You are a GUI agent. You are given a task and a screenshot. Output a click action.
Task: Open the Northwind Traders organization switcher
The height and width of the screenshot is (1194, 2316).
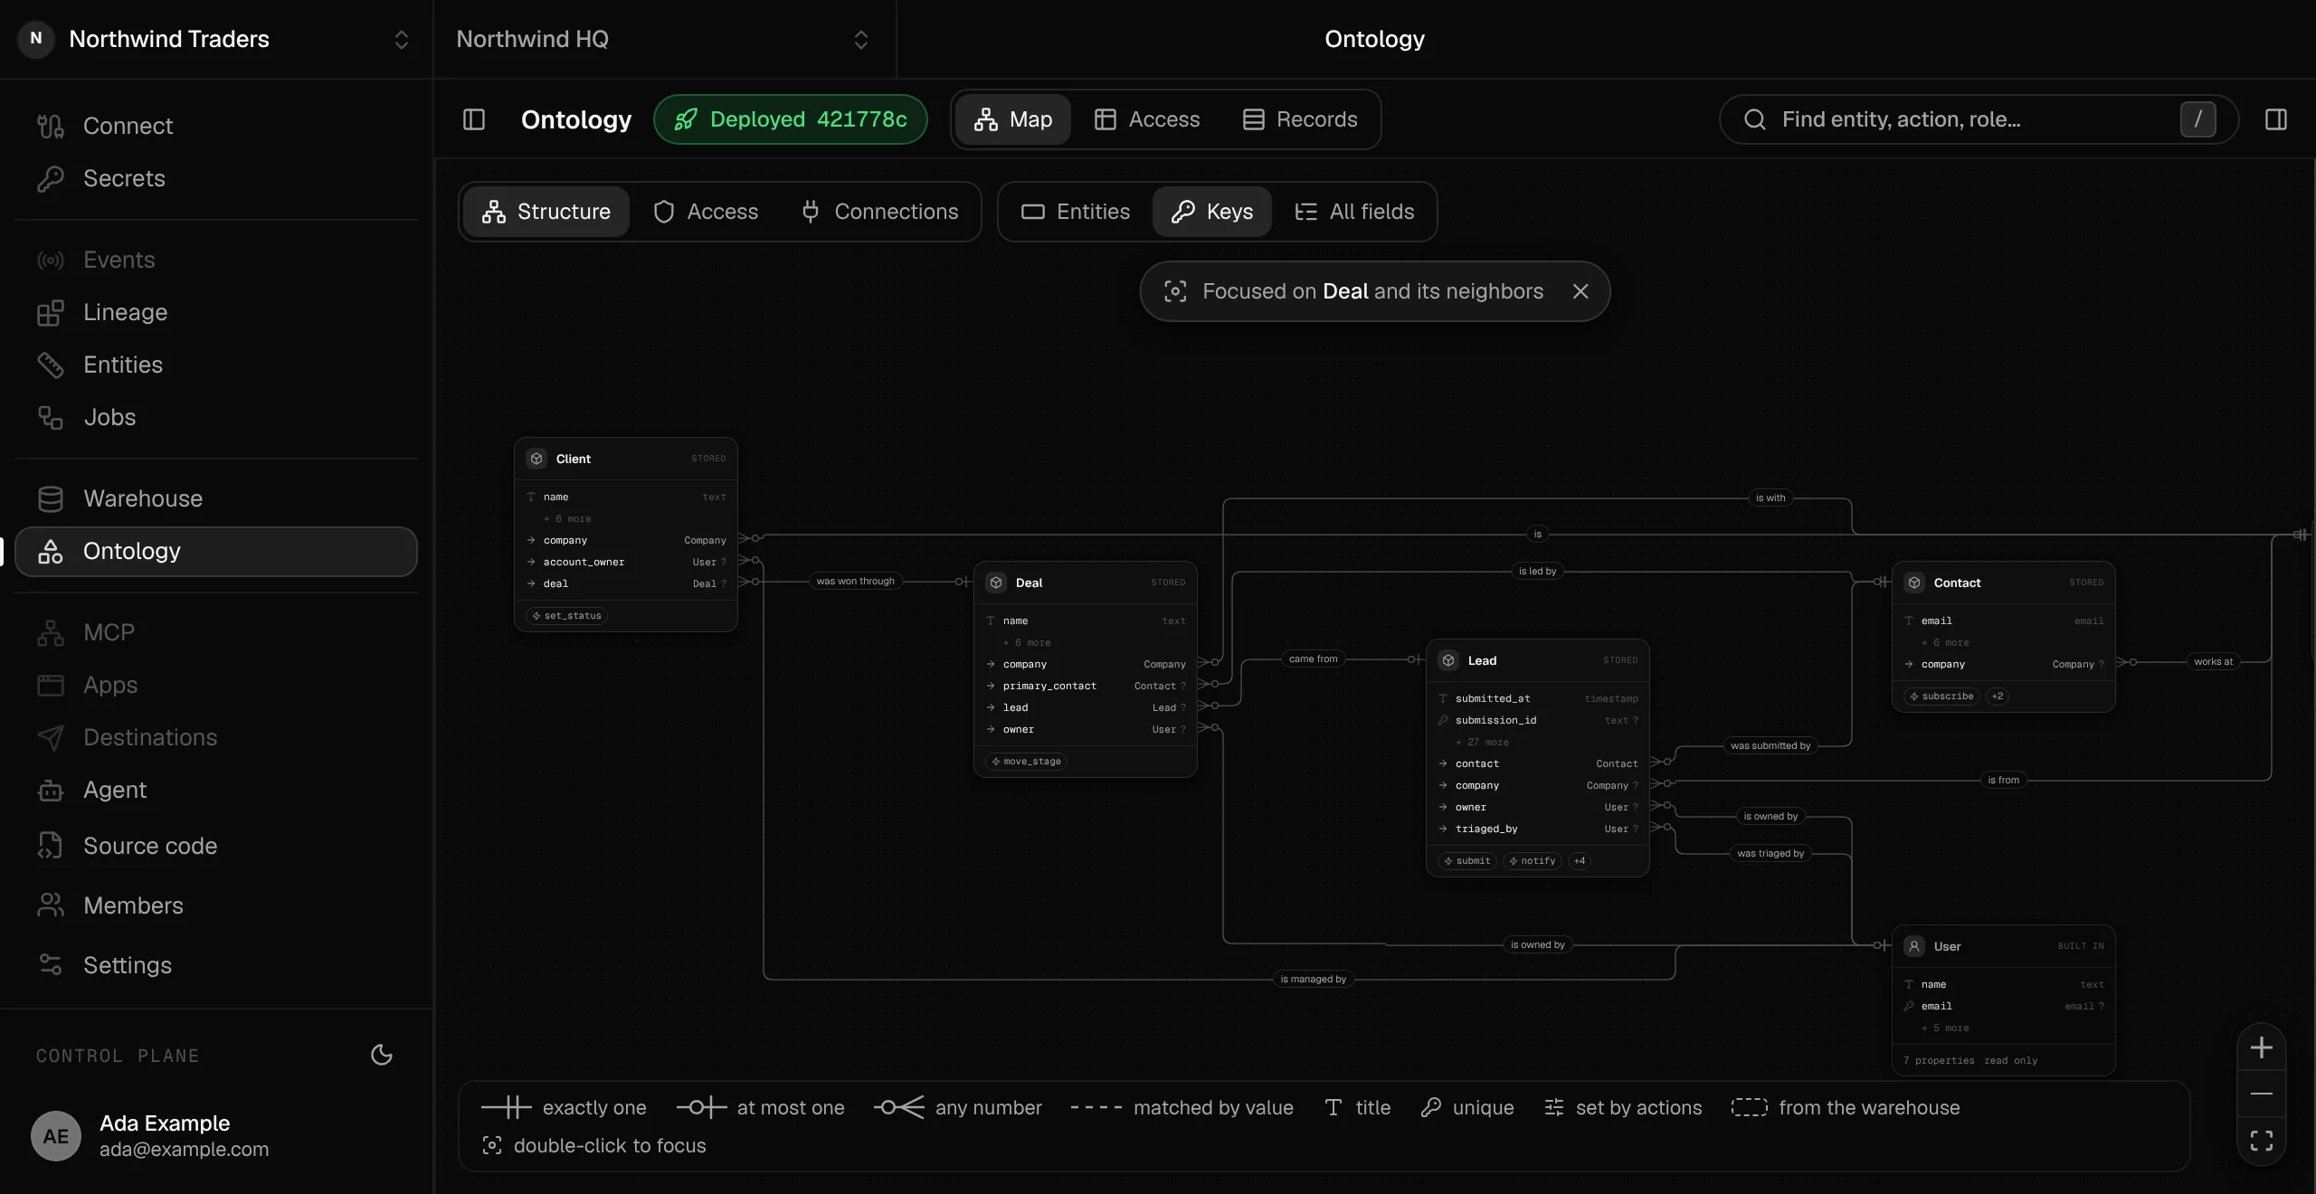tap(216, 39)
